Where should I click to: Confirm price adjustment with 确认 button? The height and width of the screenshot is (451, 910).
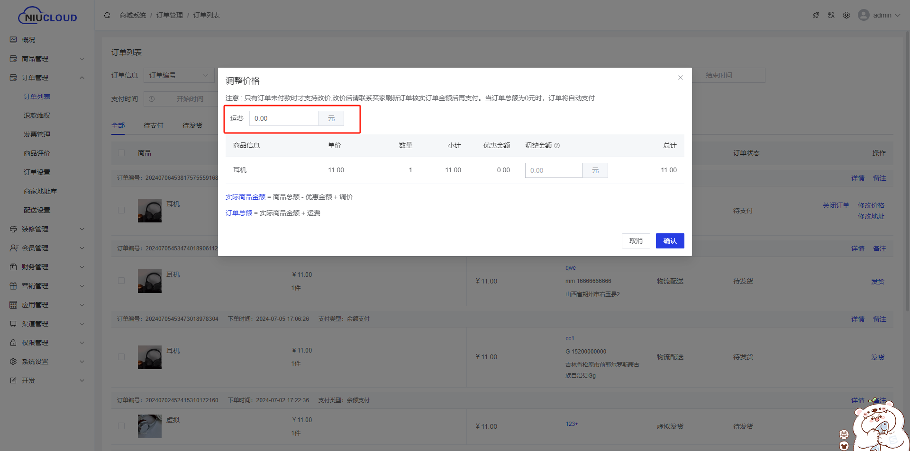pos(670,241)
